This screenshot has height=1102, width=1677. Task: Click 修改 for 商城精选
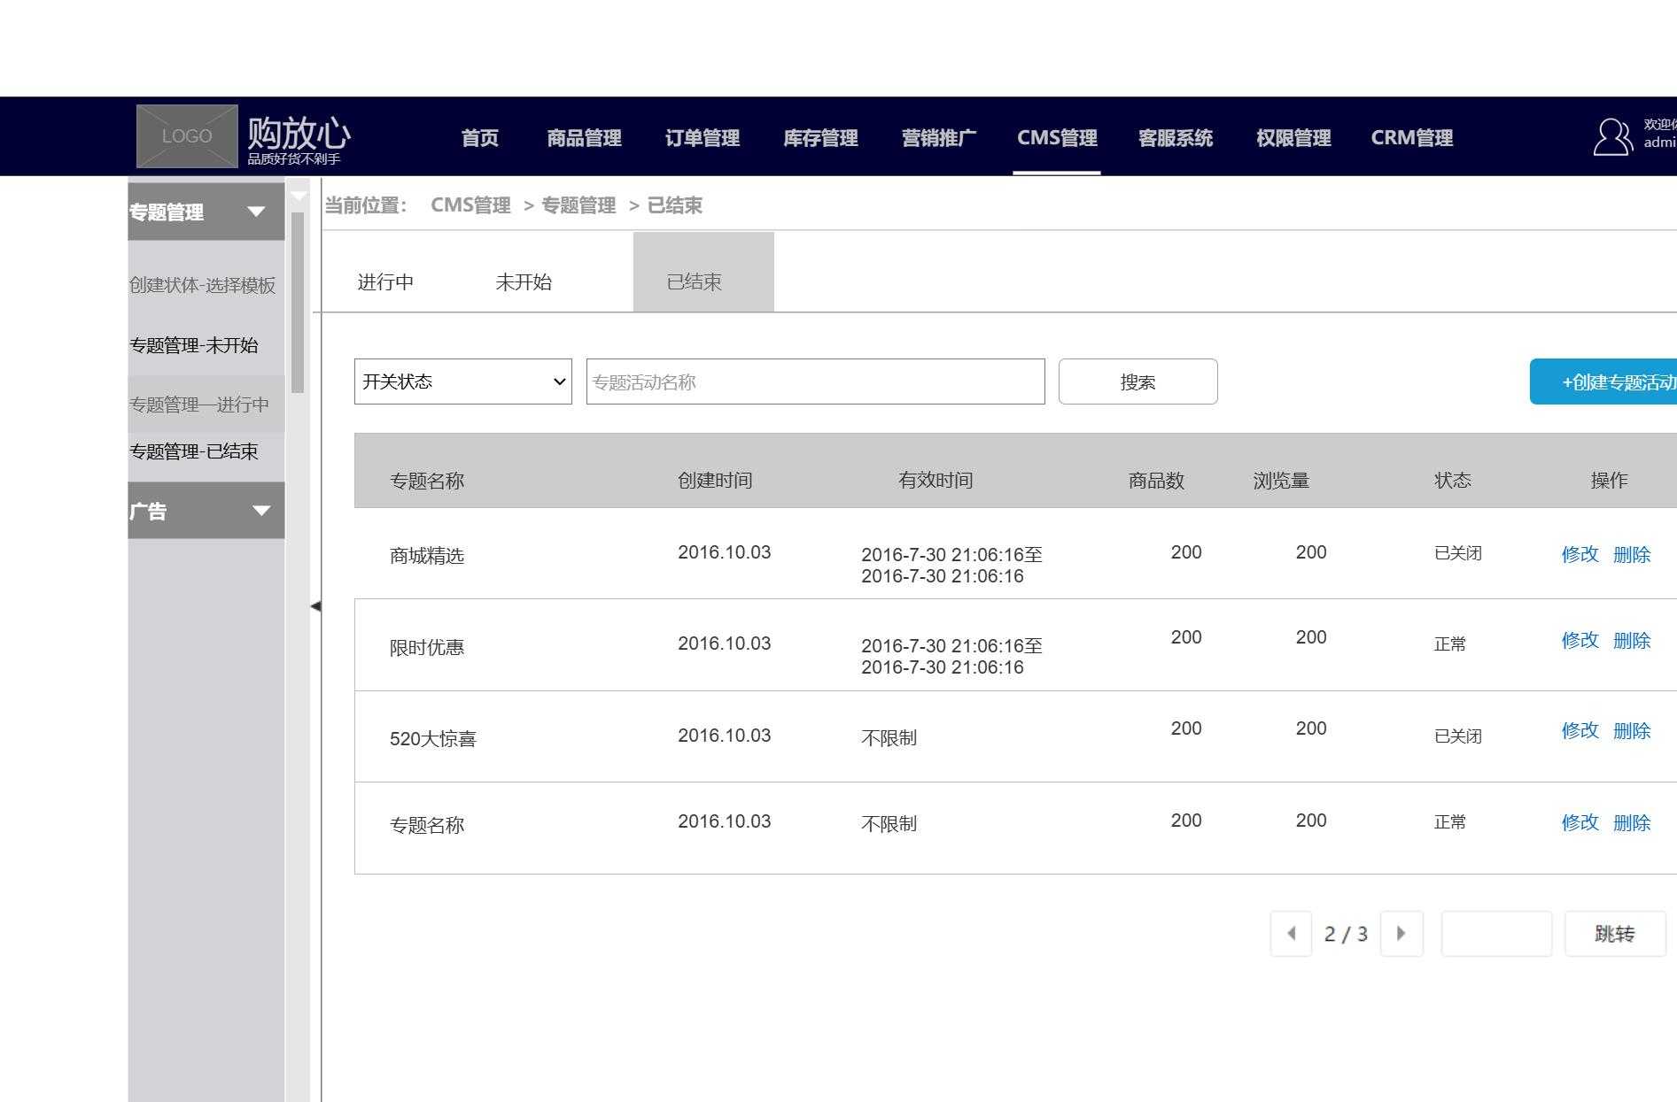1580,555
